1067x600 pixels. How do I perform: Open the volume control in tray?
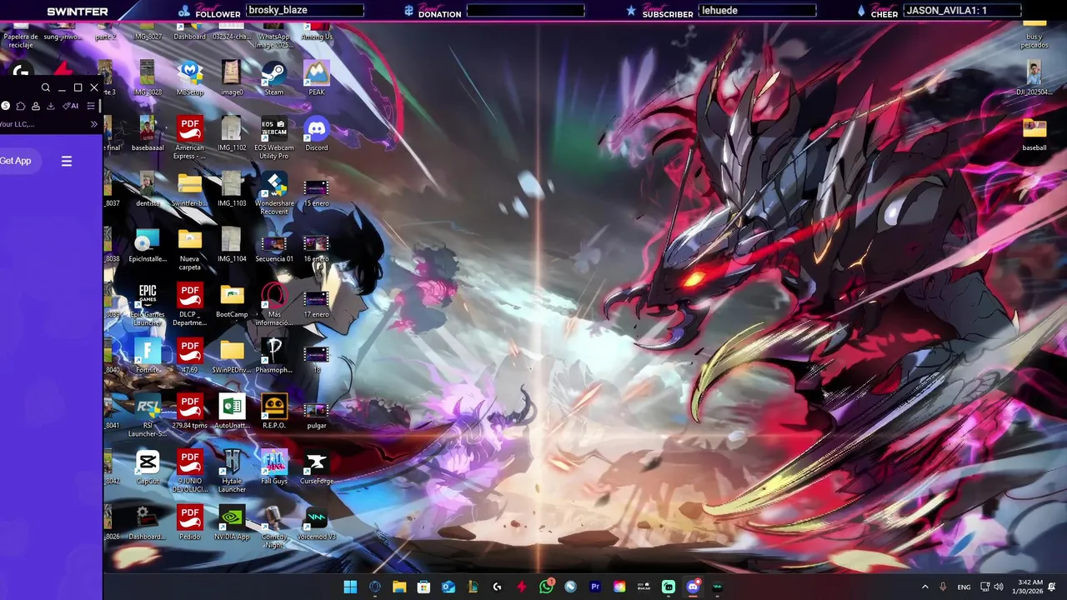click(x=999, y=587)
